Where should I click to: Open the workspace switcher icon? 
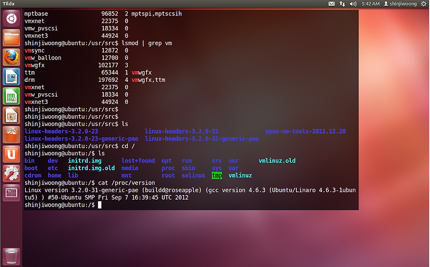click(x=11, y=193)
